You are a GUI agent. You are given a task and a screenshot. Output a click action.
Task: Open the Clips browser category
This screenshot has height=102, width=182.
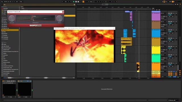point(5,32)
